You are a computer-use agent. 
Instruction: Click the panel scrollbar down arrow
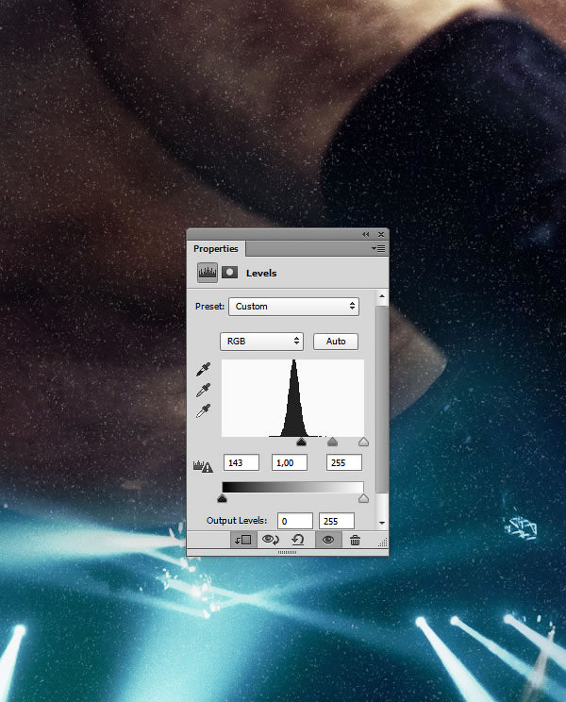click(x=382, y=523)
